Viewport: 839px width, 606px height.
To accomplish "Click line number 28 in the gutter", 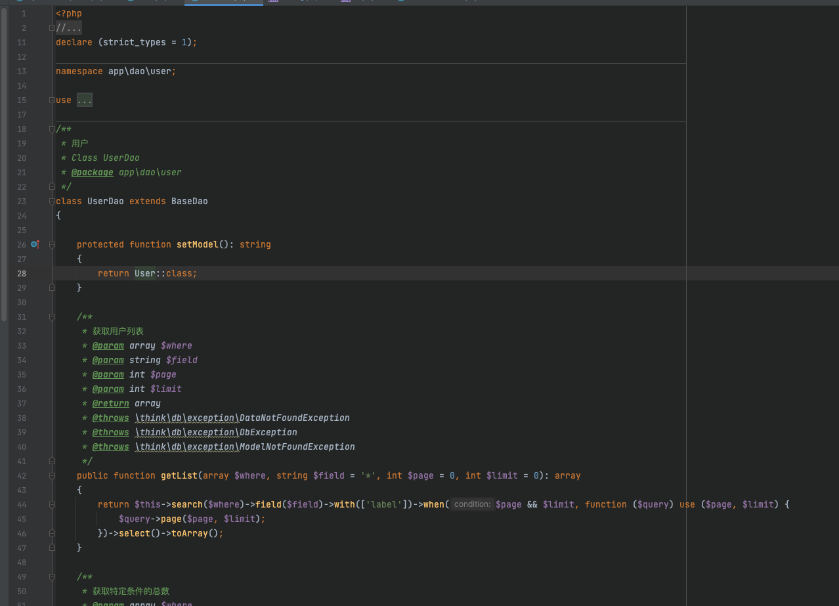I will (22, 273).
